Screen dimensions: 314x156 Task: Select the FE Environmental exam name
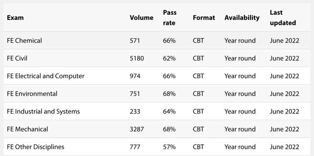coord(32,94)
